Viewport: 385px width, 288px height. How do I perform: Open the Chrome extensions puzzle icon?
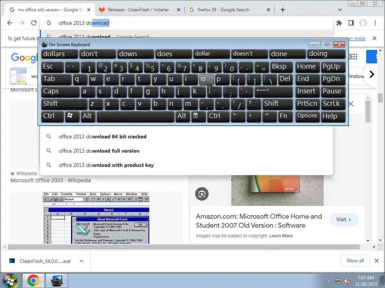coord(339,23)
